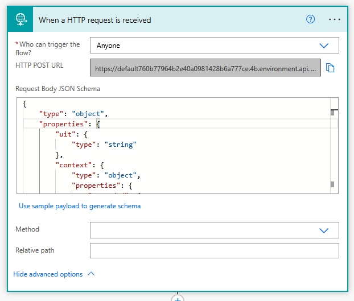The width and height of the screenshot is (354, 301).
Task: Click the Relative path input field
Action: click(x=214, y=251)
